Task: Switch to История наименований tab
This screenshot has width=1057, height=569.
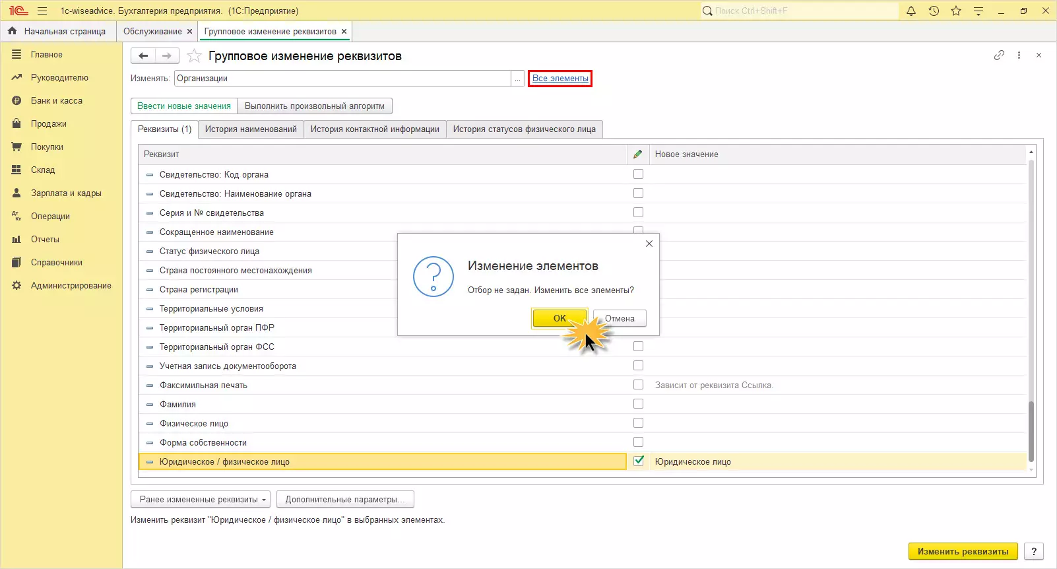Action: tap(251, 129)
